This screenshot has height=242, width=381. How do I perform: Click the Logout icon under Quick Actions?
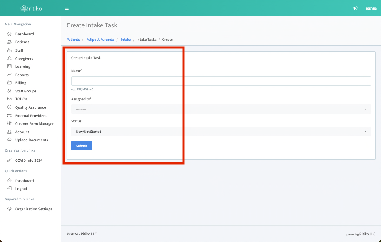coord(10,189)
